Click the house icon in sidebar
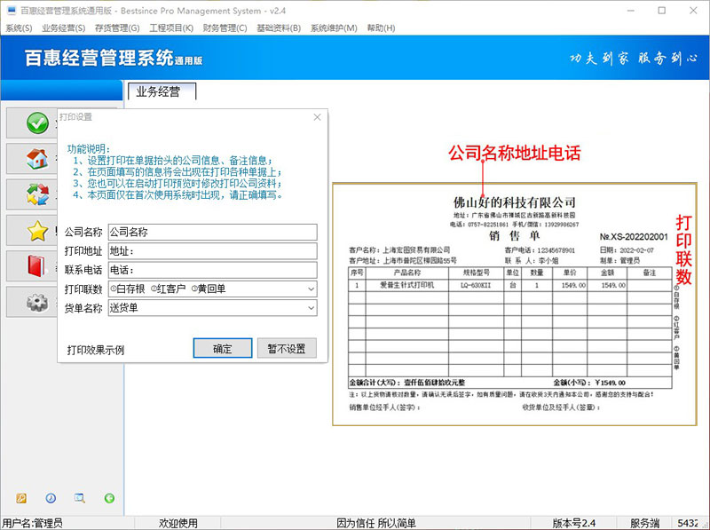 (x=37, y=159)
